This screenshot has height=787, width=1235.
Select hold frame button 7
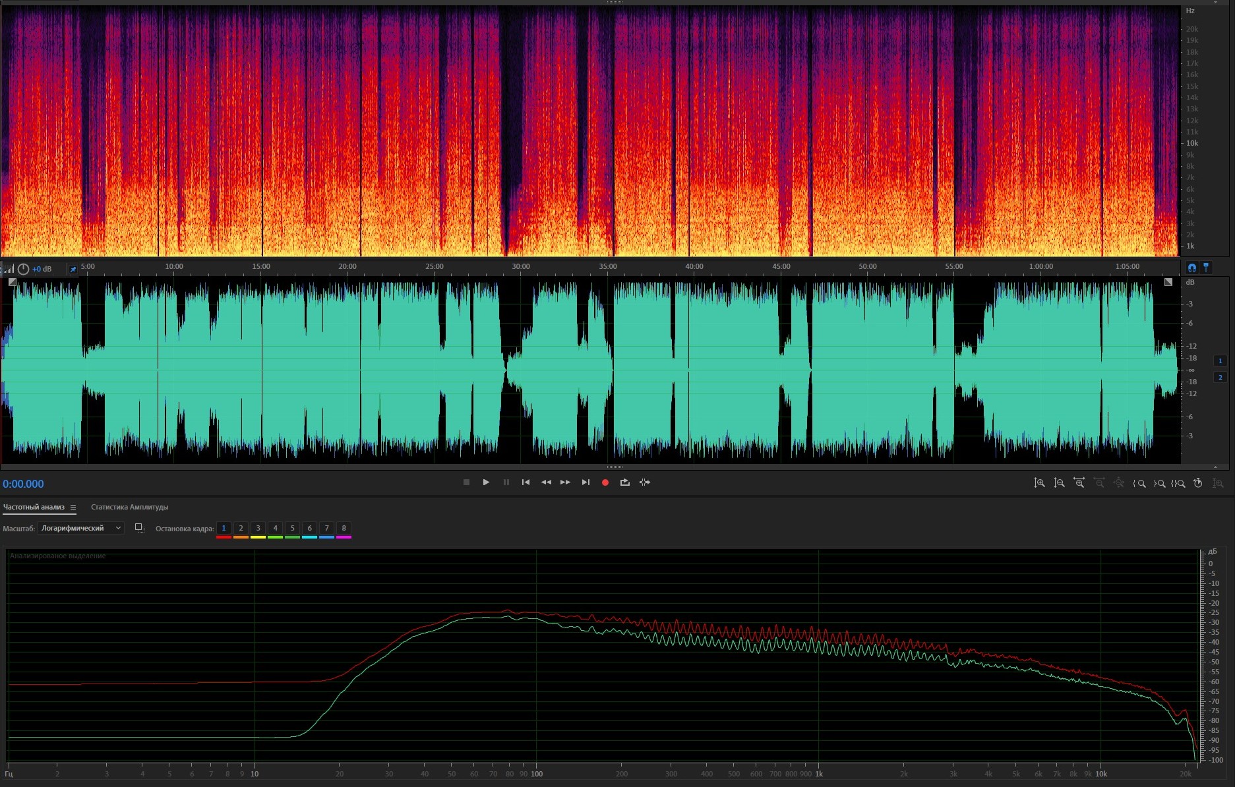[326, 528]
